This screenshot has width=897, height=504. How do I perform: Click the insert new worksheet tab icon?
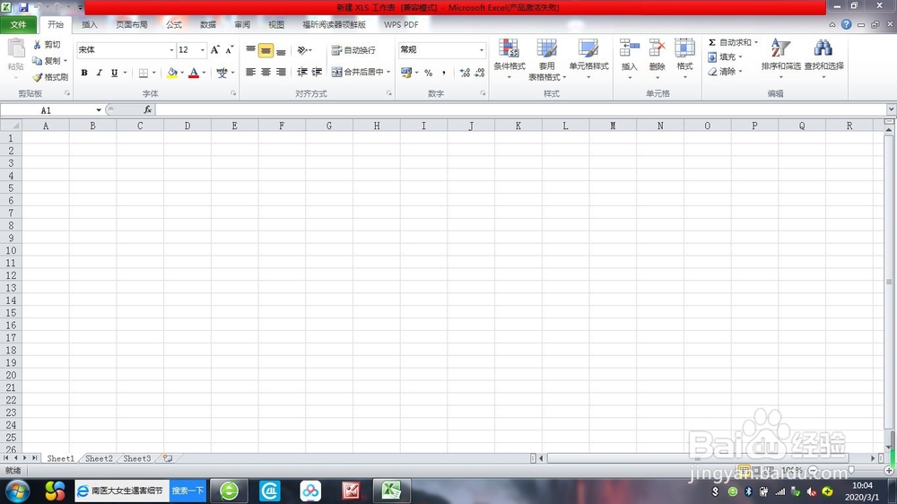click(167, 458)
